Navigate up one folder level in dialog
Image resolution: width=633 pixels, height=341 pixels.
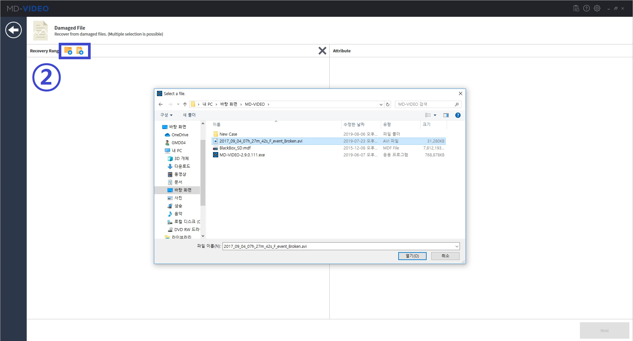tap(185, 104)
